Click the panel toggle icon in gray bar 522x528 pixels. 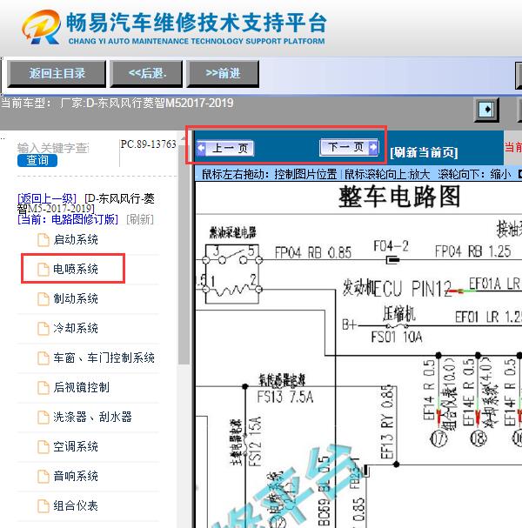[486, 110]
